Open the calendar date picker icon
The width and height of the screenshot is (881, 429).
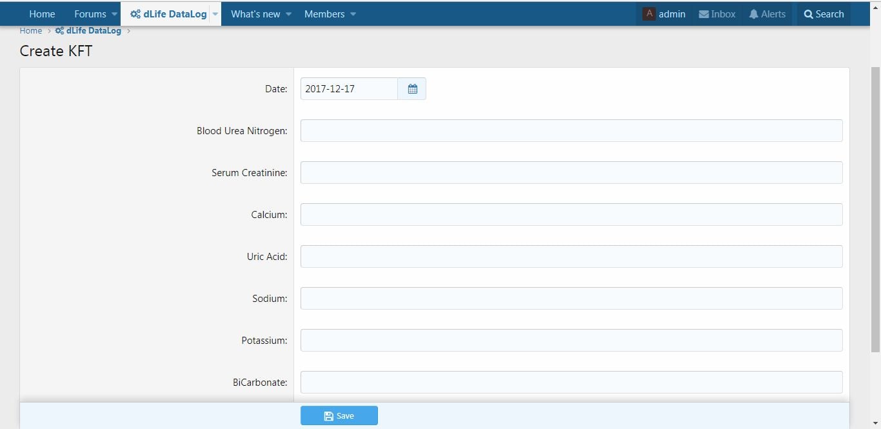412,89
